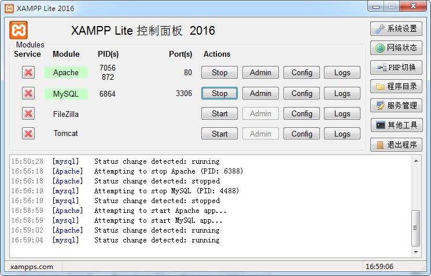Viewport: 431px width, 276px height.
Task: Open 服务管理 service management button
Action: pos(396,105)
